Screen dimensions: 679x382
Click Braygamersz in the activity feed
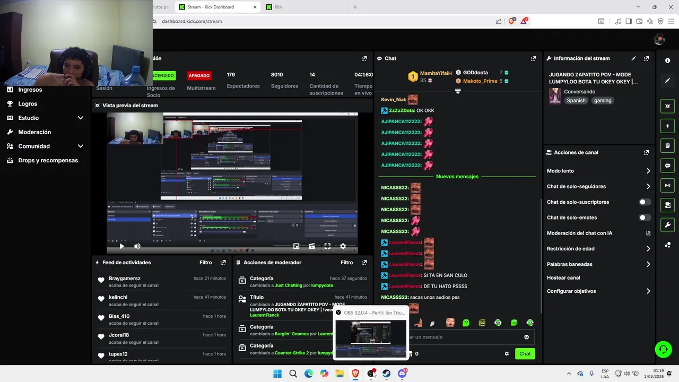coord(125,279)
